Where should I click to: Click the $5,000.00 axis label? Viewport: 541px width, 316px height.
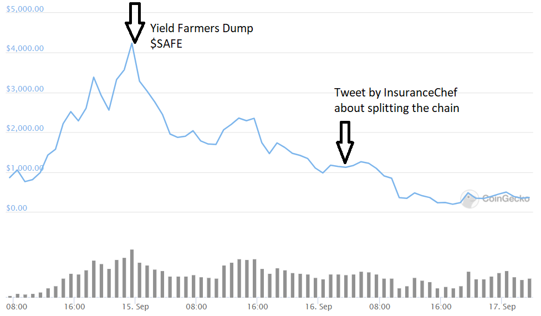coord(25,9)
